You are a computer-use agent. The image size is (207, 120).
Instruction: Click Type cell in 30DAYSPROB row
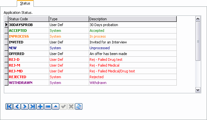(x=69, y=25)
